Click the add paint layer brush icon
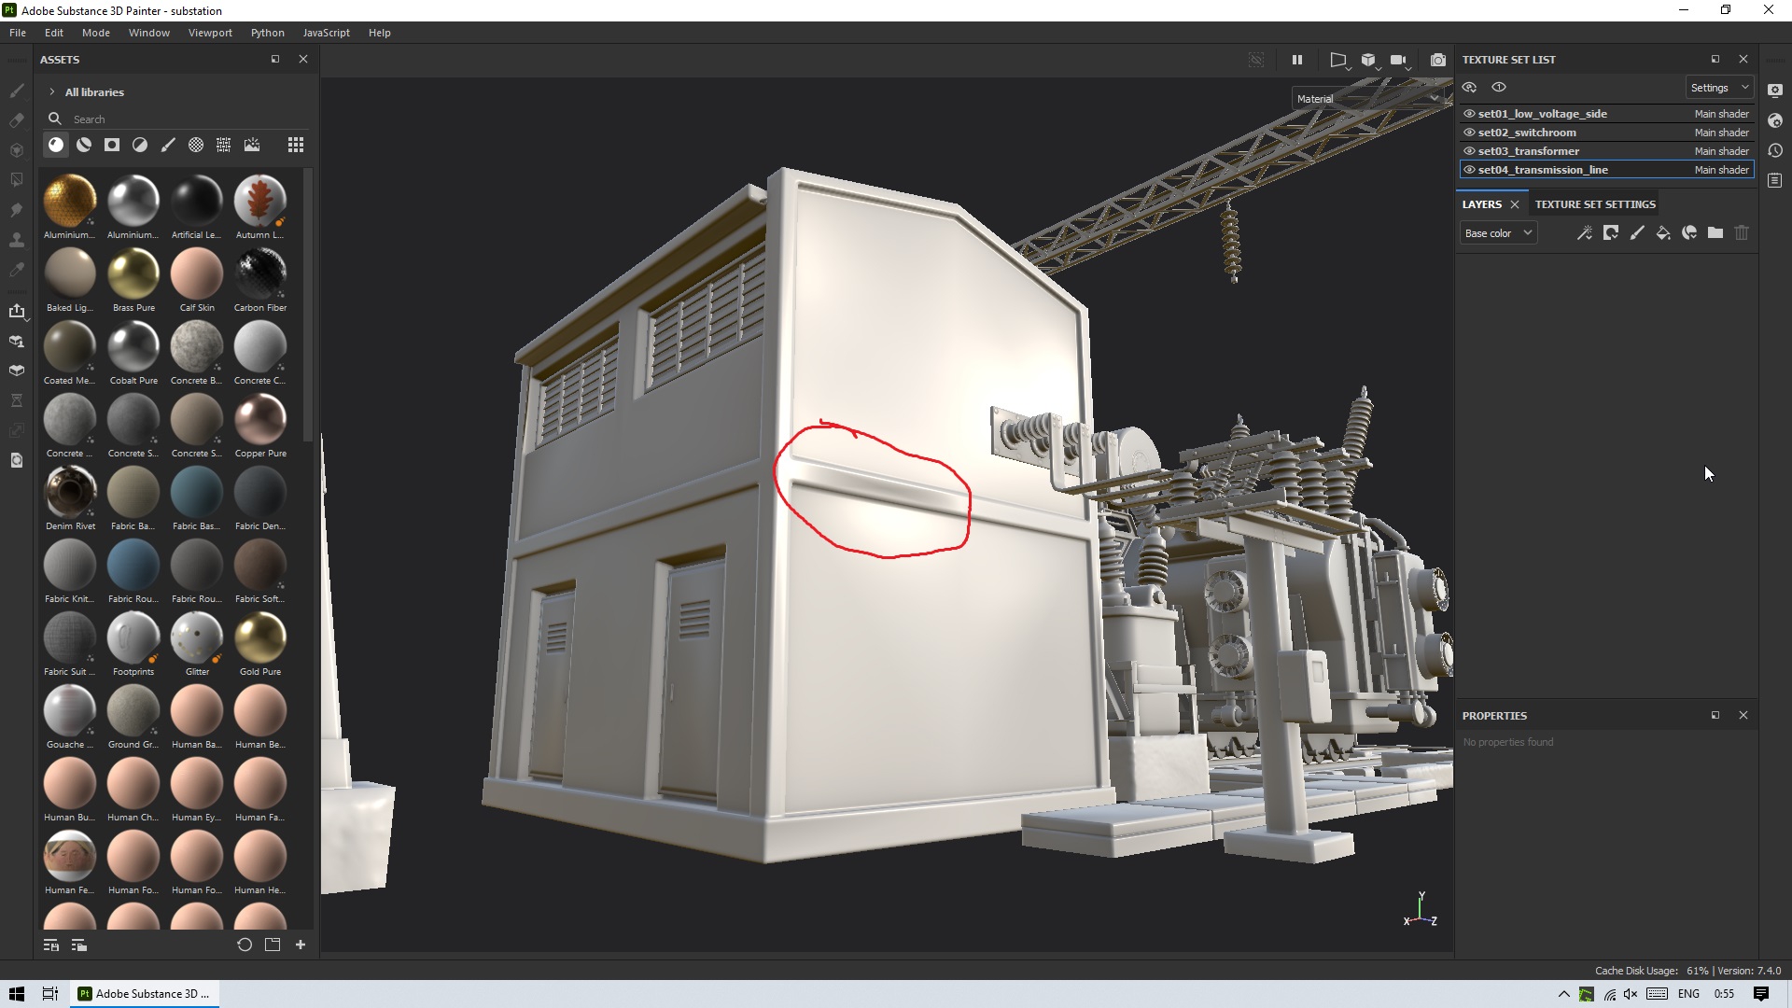This screenshot has height=1008, width=1792. pyautogui.click(x=1637, y=233)
